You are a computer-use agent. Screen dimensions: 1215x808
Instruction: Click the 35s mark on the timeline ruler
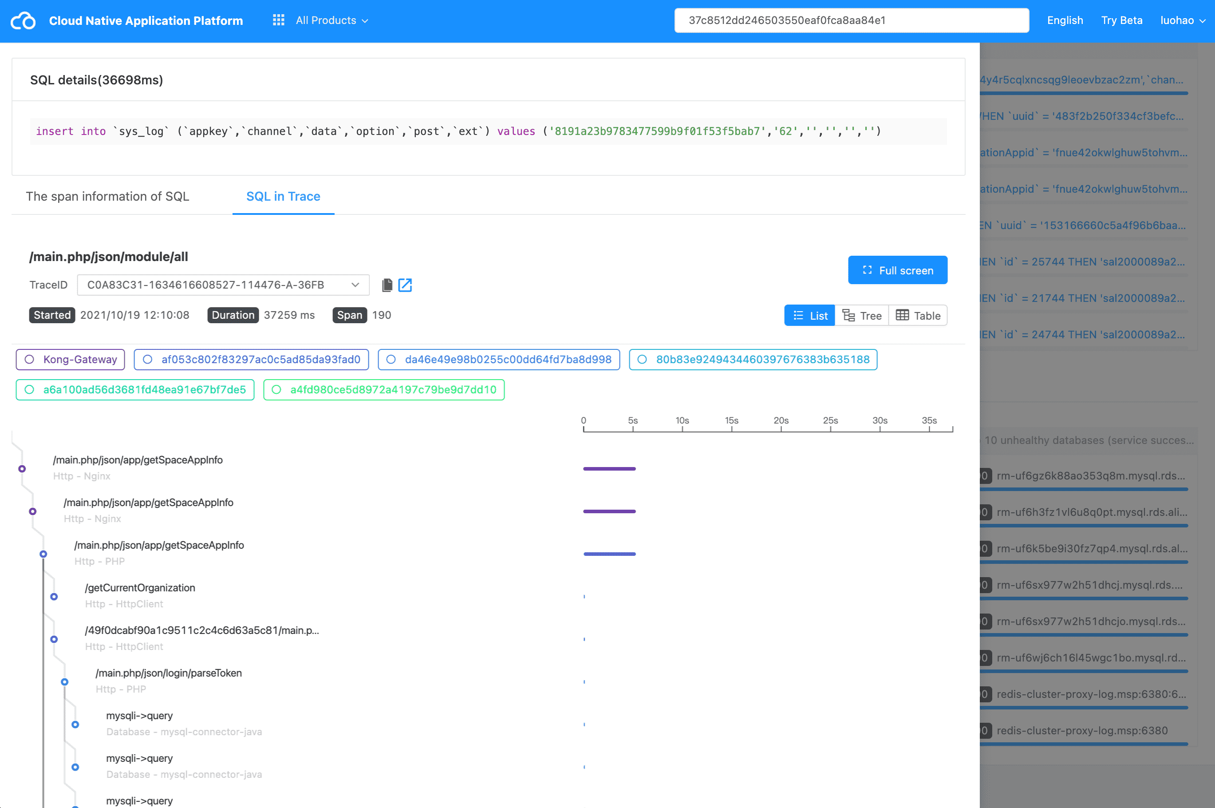coord(929,421)
